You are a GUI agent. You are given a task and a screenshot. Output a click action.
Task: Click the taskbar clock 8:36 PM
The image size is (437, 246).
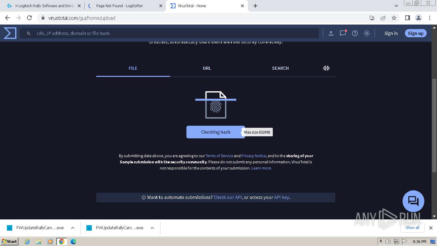pyautogui.click(x=419, y=242)
